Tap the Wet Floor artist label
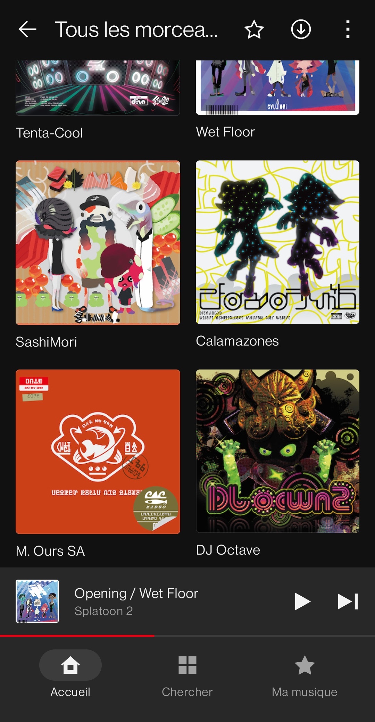 (x=225, y=132)
